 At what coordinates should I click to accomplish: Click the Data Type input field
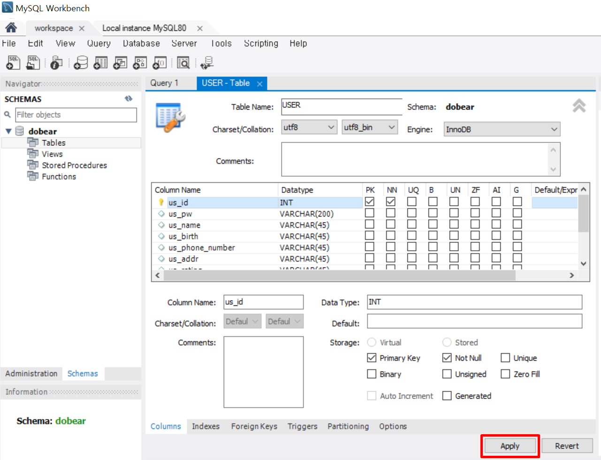pyautogui.click(x=474, y=302)
